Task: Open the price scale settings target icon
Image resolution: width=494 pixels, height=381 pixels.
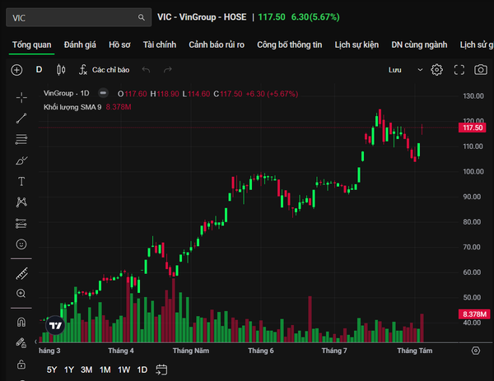Action: 475,351
